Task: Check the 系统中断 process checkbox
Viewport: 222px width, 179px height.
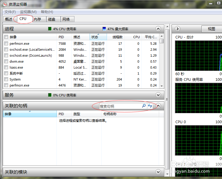Action: [6, 73]
